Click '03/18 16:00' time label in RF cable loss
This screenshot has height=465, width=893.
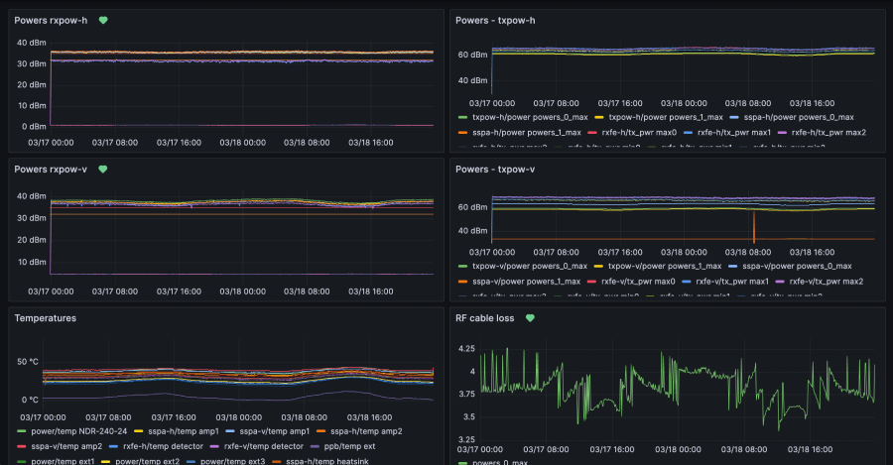pos(811,450)
